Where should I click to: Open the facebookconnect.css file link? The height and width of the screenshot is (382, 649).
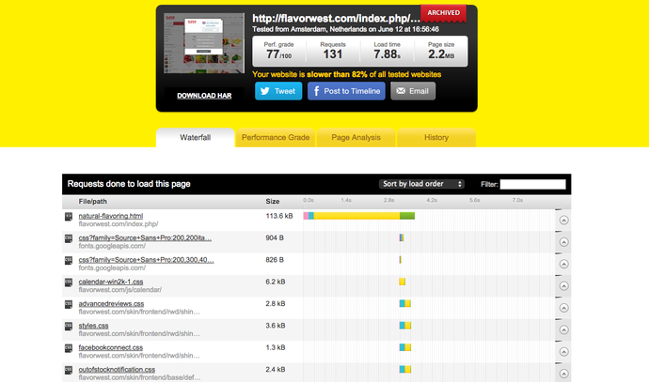click(110, 347)
